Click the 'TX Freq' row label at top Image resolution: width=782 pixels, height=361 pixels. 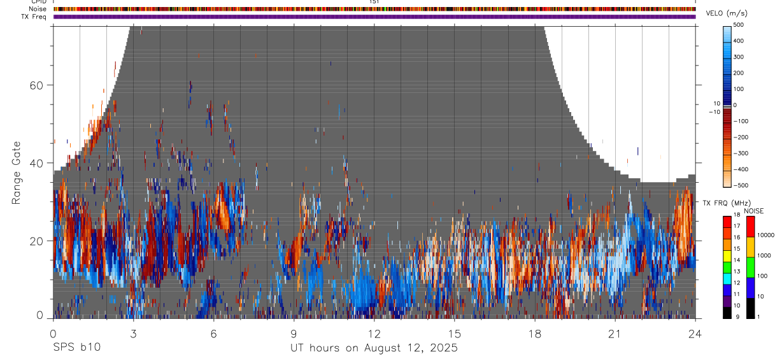(34, 17)
